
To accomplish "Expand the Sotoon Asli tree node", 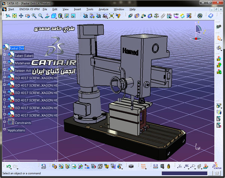I will [4, 70].
